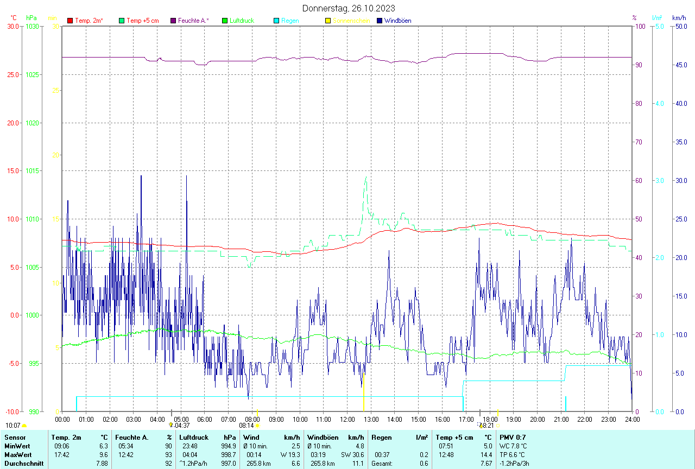Click the pressure minimum value '994.9'
The image size is (695, 469).
click(228, 446)
